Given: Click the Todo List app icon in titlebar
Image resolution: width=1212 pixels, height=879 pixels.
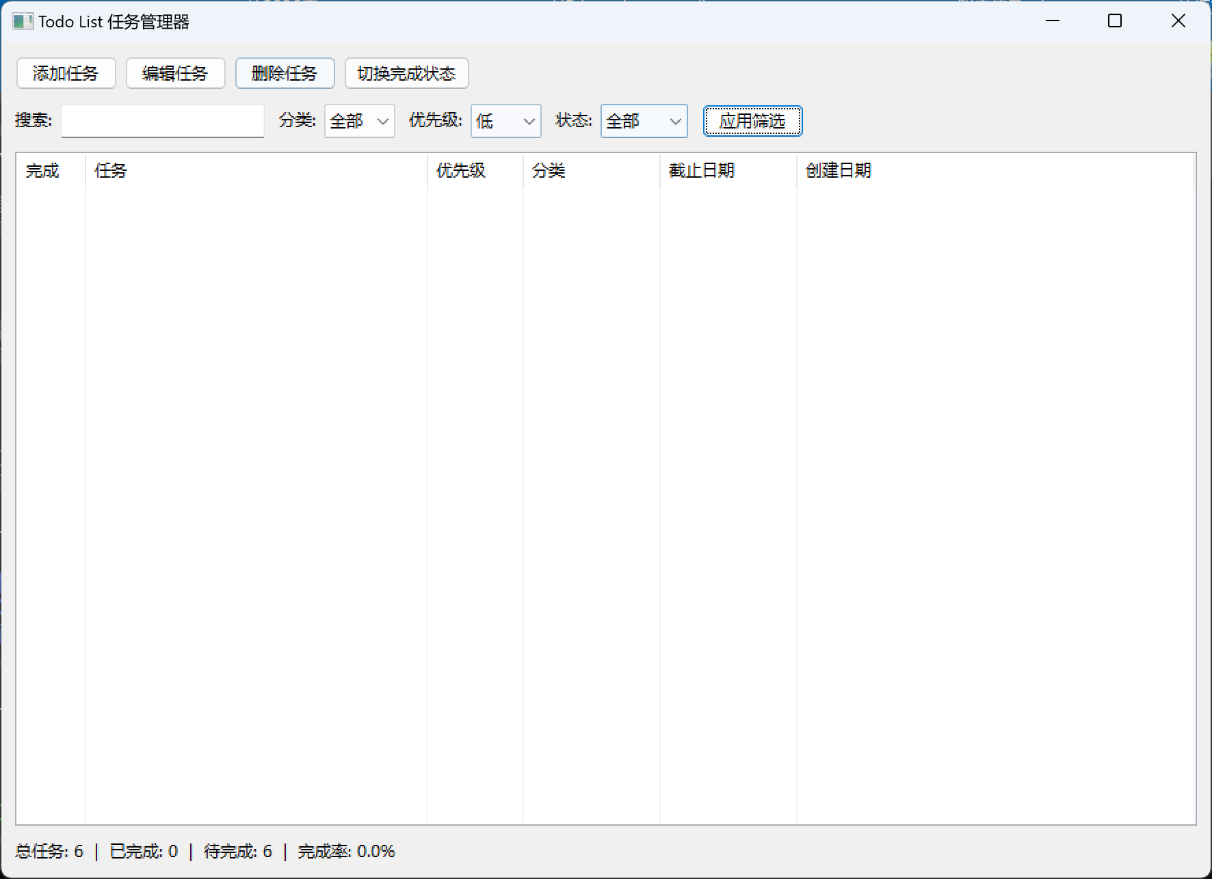Looking at the screenshot, I should [x=24, y=21].
